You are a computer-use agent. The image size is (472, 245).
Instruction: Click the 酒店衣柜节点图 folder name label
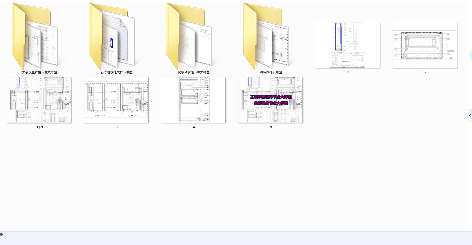tap(271, 72)
